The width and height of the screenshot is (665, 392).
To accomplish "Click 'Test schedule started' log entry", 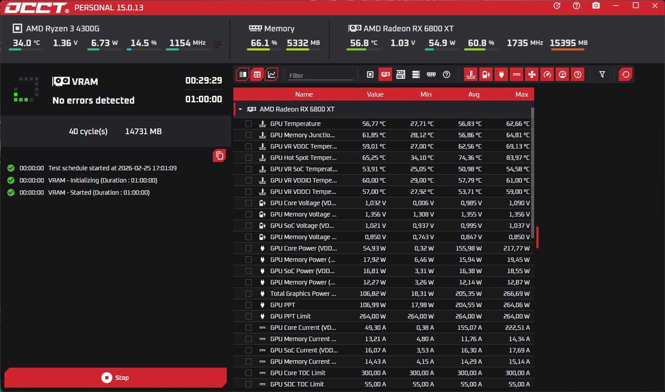I will point(112,168).
